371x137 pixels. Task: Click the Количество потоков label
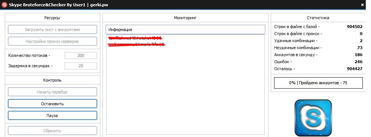[29, 55]
